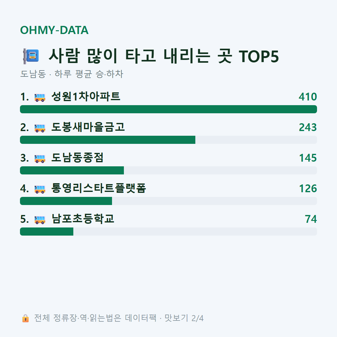Viewport: 337px width, 337px height.
Task: Click the progress bar under 도봉새마을금고
Action: 168,140
